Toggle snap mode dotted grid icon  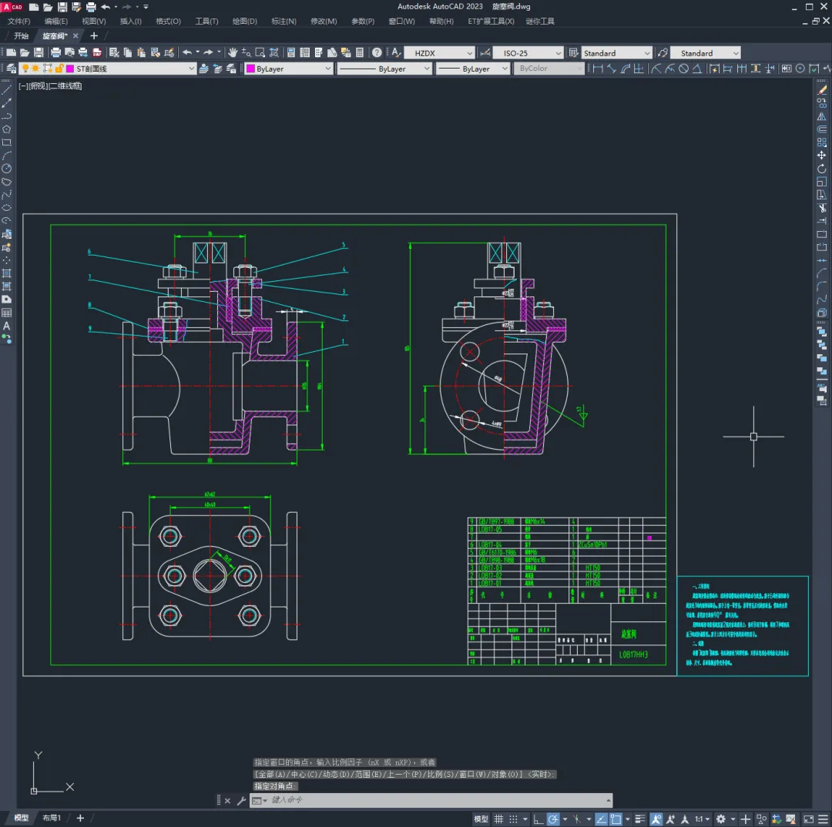(513, 819)
